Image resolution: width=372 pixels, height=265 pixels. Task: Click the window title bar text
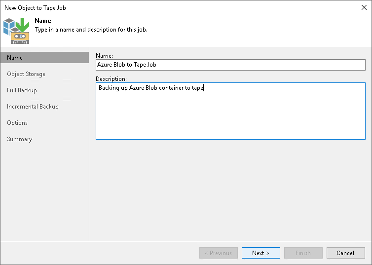(x=35, y=8)
